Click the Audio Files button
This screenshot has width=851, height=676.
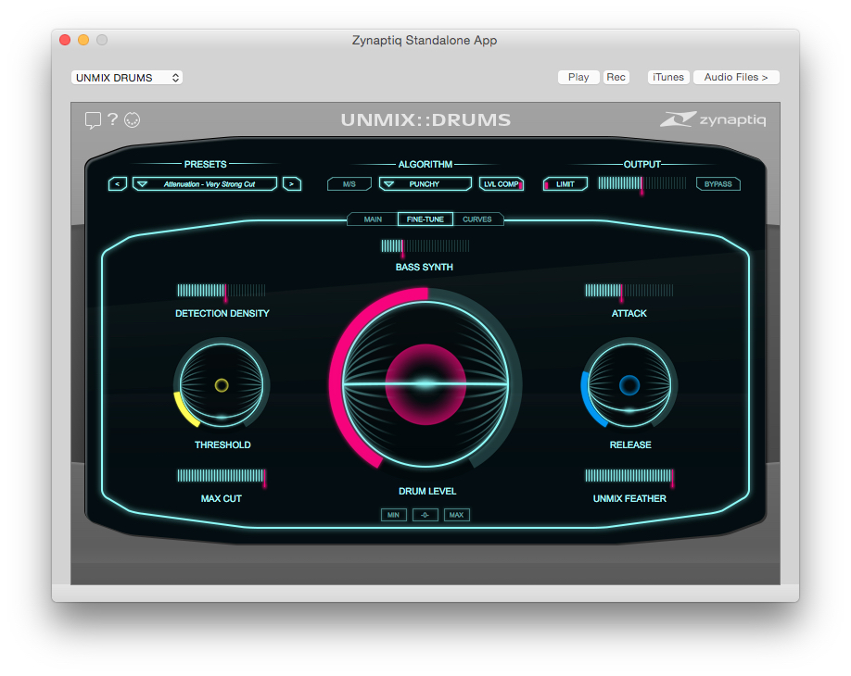(x=736, y=78)
